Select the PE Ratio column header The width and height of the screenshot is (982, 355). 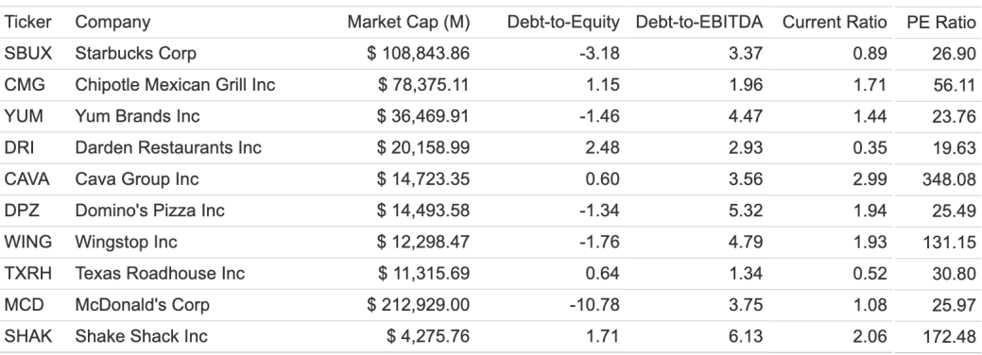(940, 22)
